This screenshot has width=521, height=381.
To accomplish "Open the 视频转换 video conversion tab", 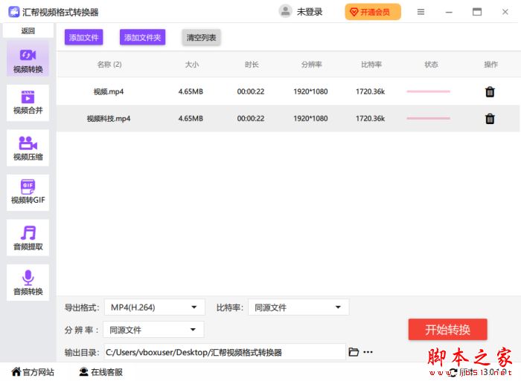I will [28, 59].
